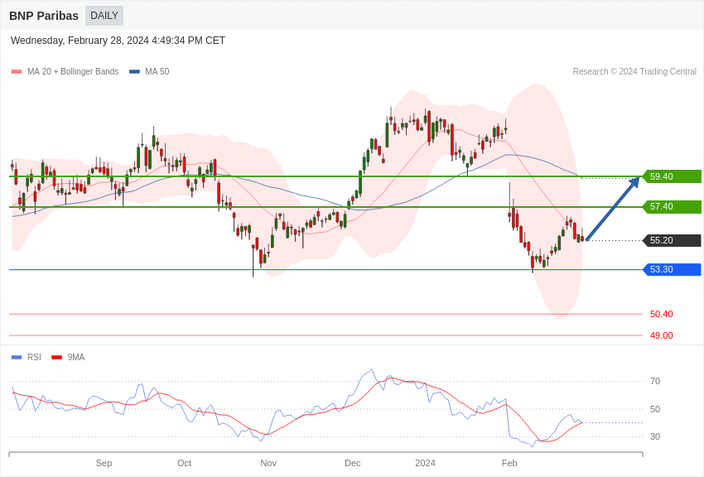Click the pink MA 20 Bollinger Bands swatch
This screenshot has height=477, width=704.
(x=17, y=72)
